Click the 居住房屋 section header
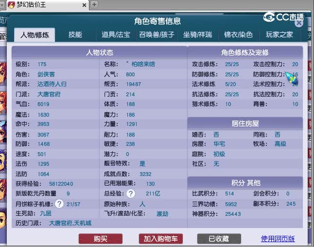 [x=245, y=123]
